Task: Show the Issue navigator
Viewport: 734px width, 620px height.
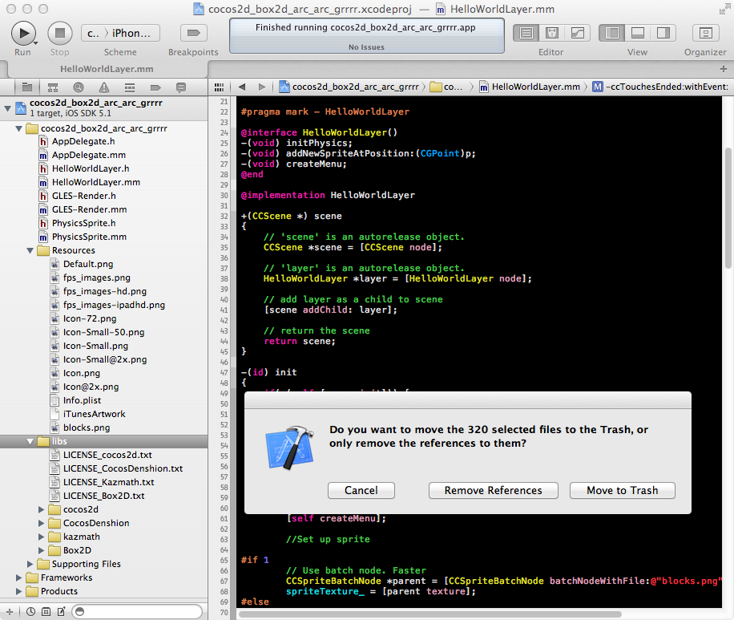Action: pyautogui.click(x=104, y=87)
